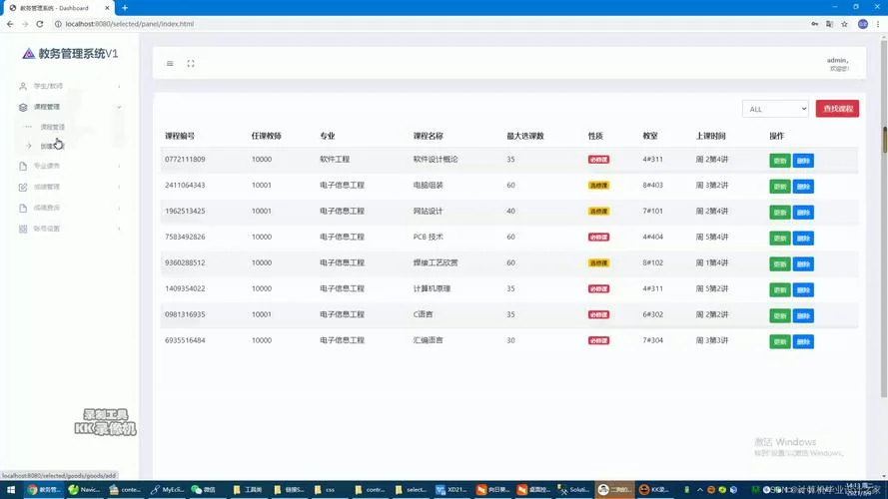Click the password key icon in the address bar
Viewport: 888px width, 499px height.
[x=814, y=24]
